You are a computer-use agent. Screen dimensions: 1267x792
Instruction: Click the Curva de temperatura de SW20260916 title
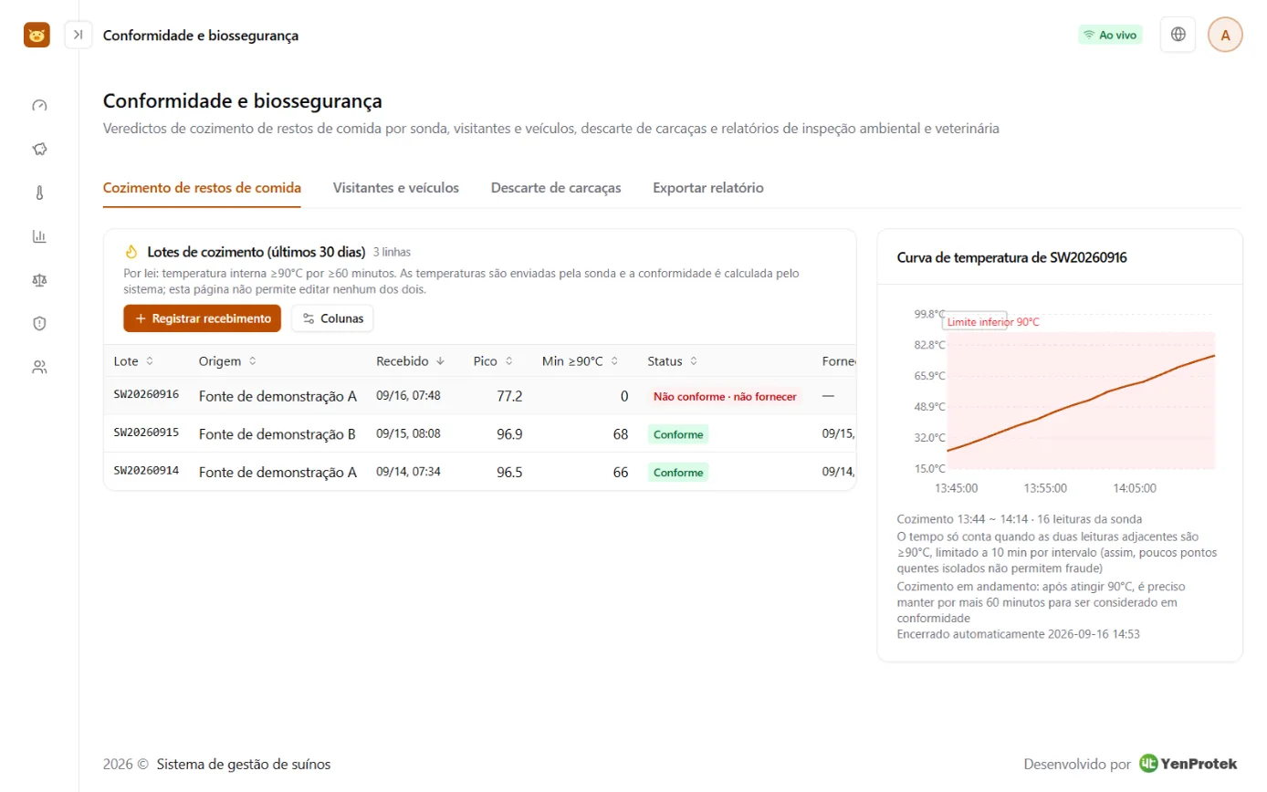coord(1011,257)
